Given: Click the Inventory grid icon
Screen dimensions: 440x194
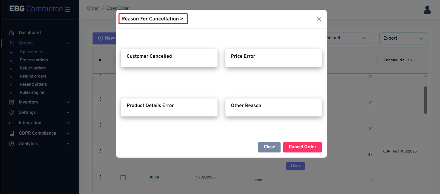Looking at the screenshot, I should point(12,102).
